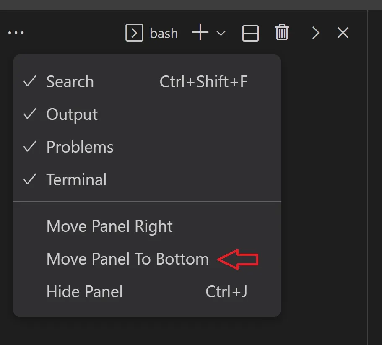Viewport: 382px width, 345px height.
Task: Open launch profile dropdown arrow beside plus
Action: [221, 33]
